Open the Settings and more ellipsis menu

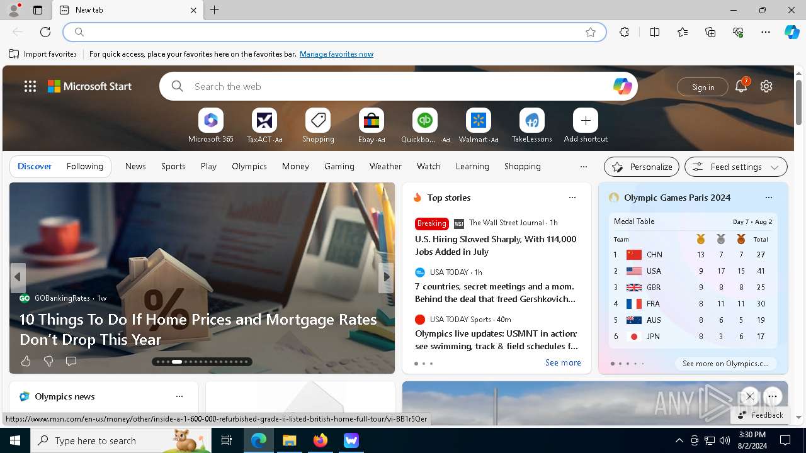766,32
